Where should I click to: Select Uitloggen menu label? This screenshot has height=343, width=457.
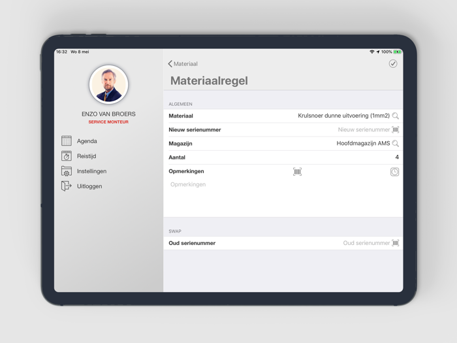click(89, 186)
